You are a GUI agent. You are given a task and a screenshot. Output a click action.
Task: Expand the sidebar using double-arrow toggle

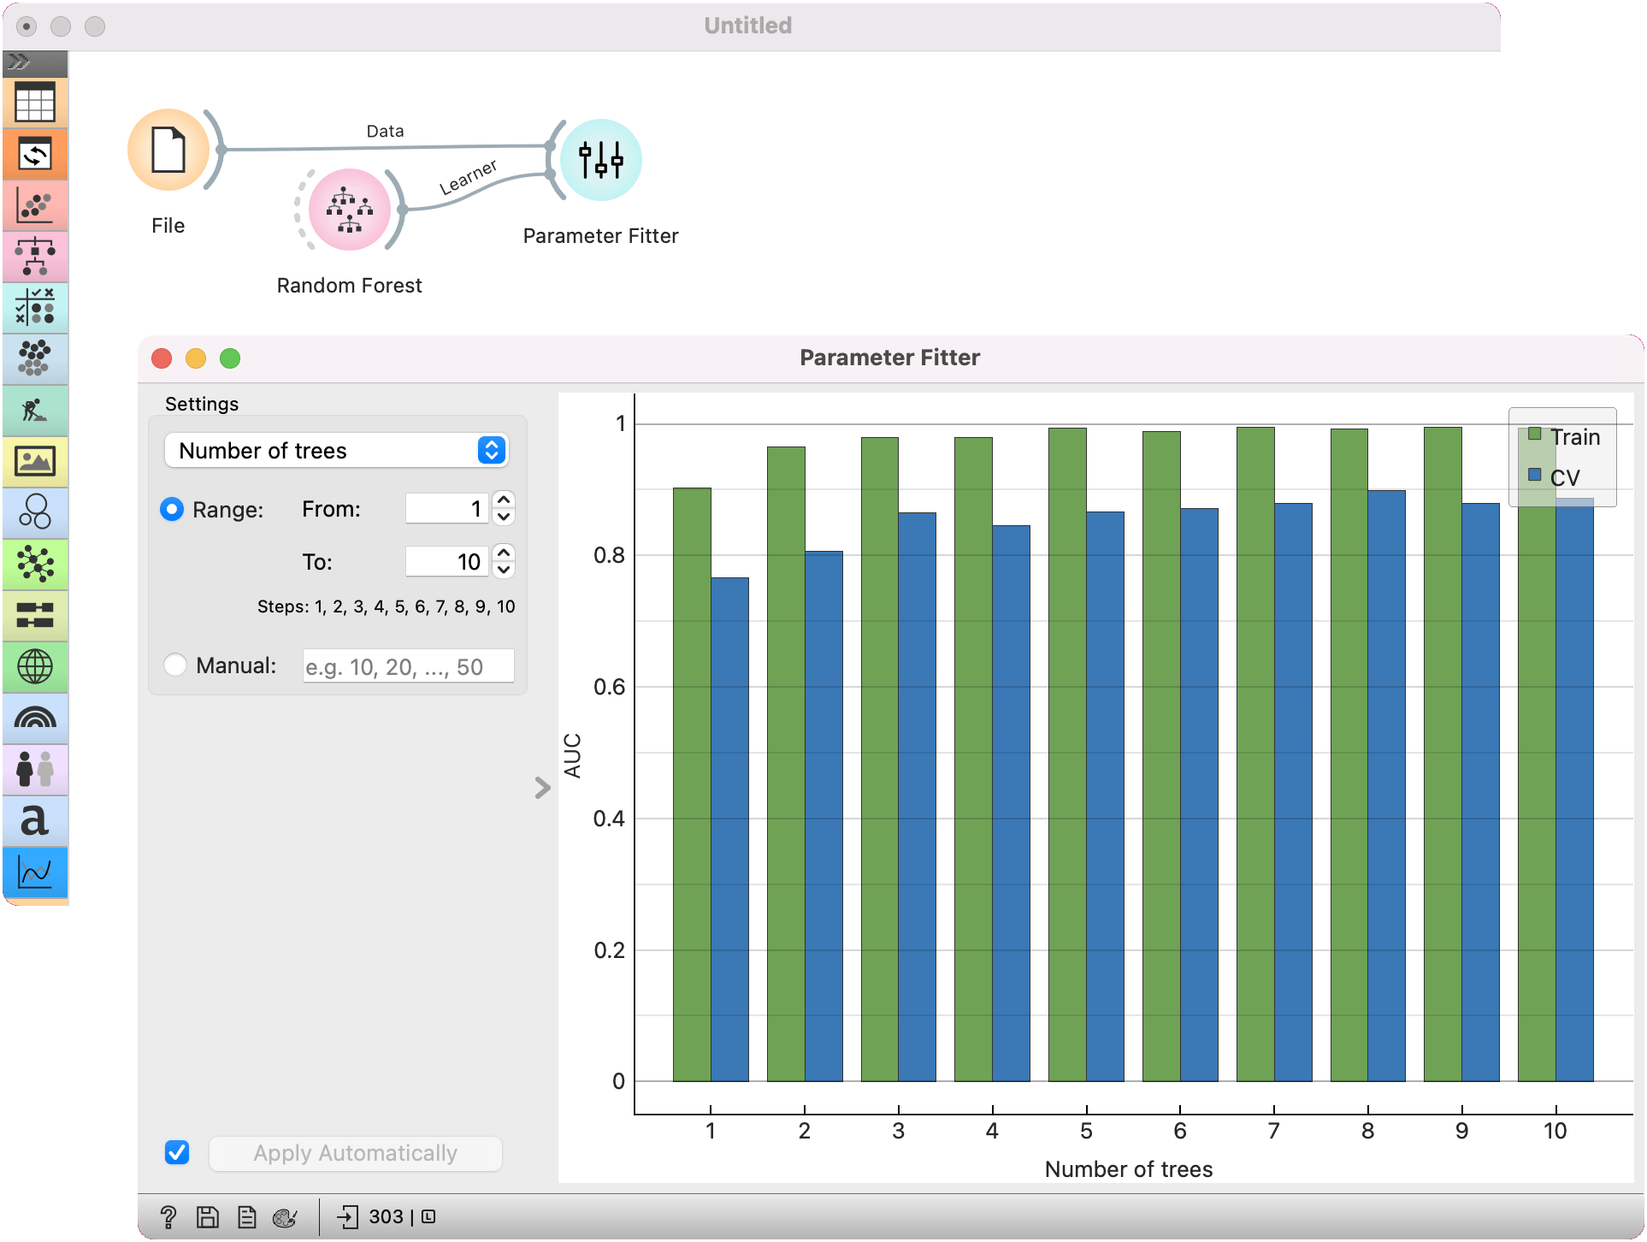pos(20,62)
